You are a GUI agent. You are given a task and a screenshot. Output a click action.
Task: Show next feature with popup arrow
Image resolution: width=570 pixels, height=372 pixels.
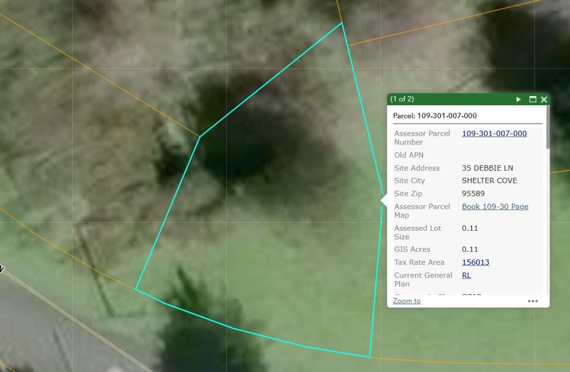click(x=518, y=99)
